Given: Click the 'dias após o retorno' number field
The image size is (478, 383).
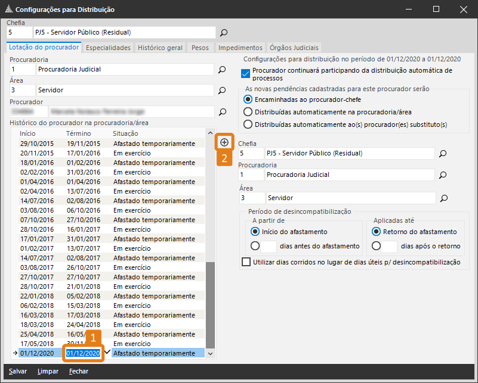Looking at the screenshot, I should 388,246.
